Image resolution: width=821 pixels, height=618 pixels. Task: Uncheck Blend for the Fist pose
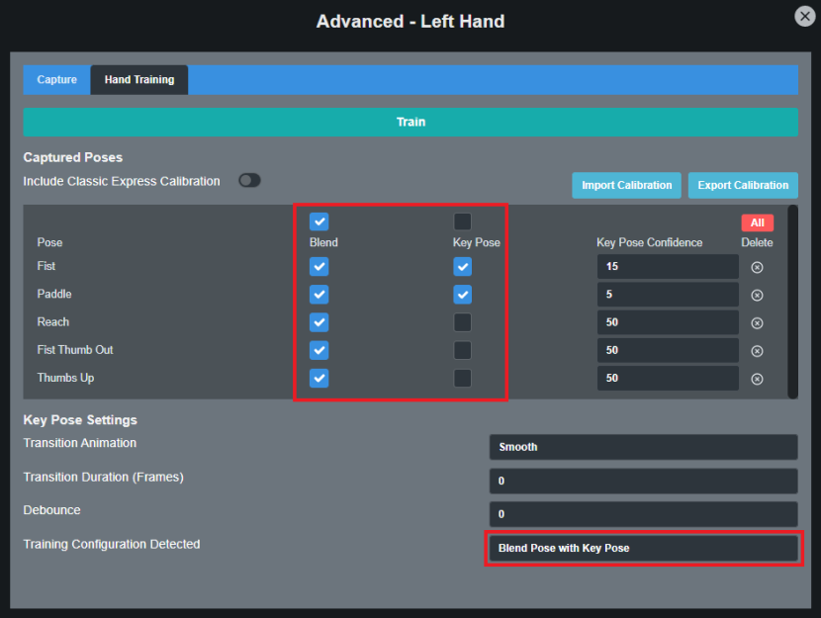coord(319,266)
